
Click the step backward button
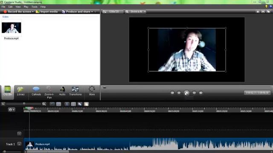pyautogui.click(x=179, y=93)
